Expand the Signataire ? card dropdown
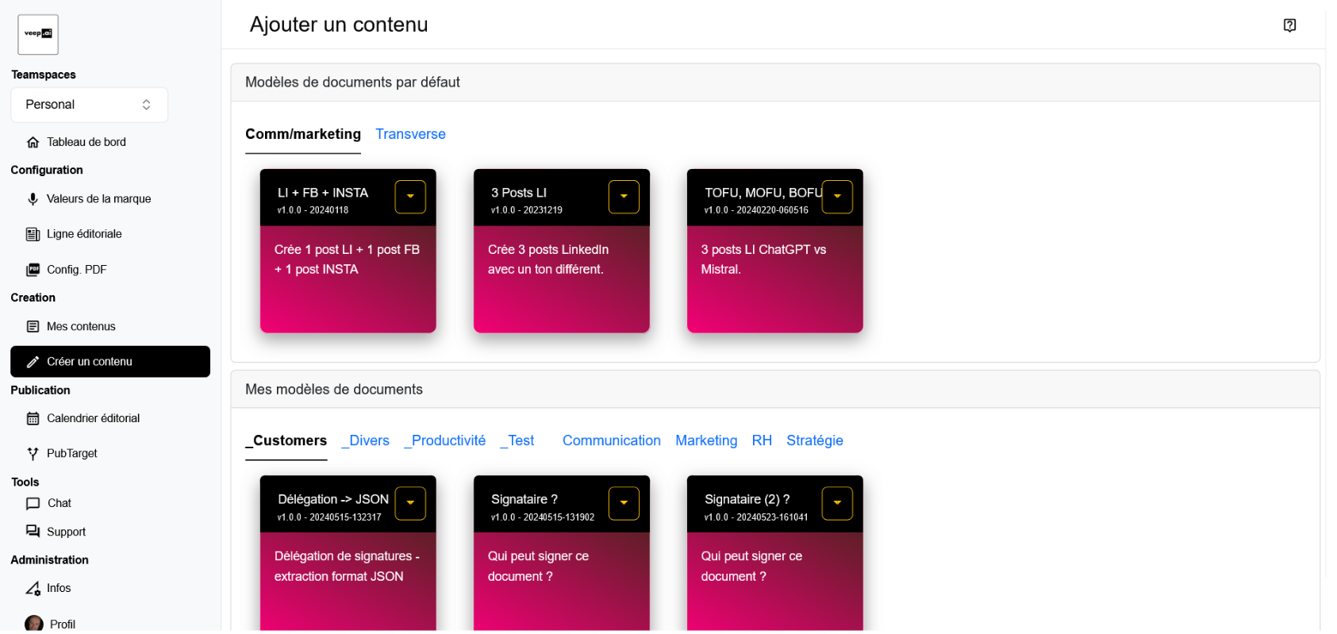 tap(624, 503)
